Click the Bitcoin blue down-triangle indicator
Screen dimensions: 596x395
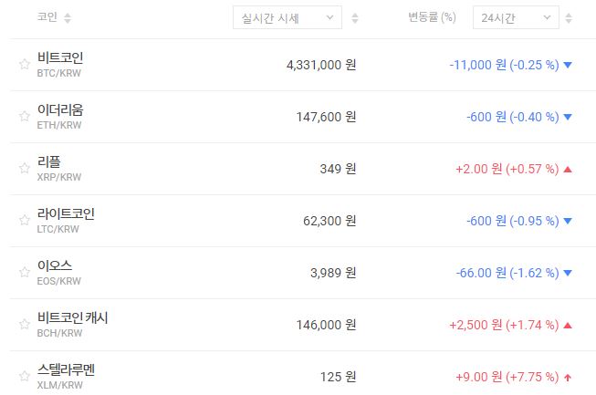pyautogui.click(x=568, y=65)
